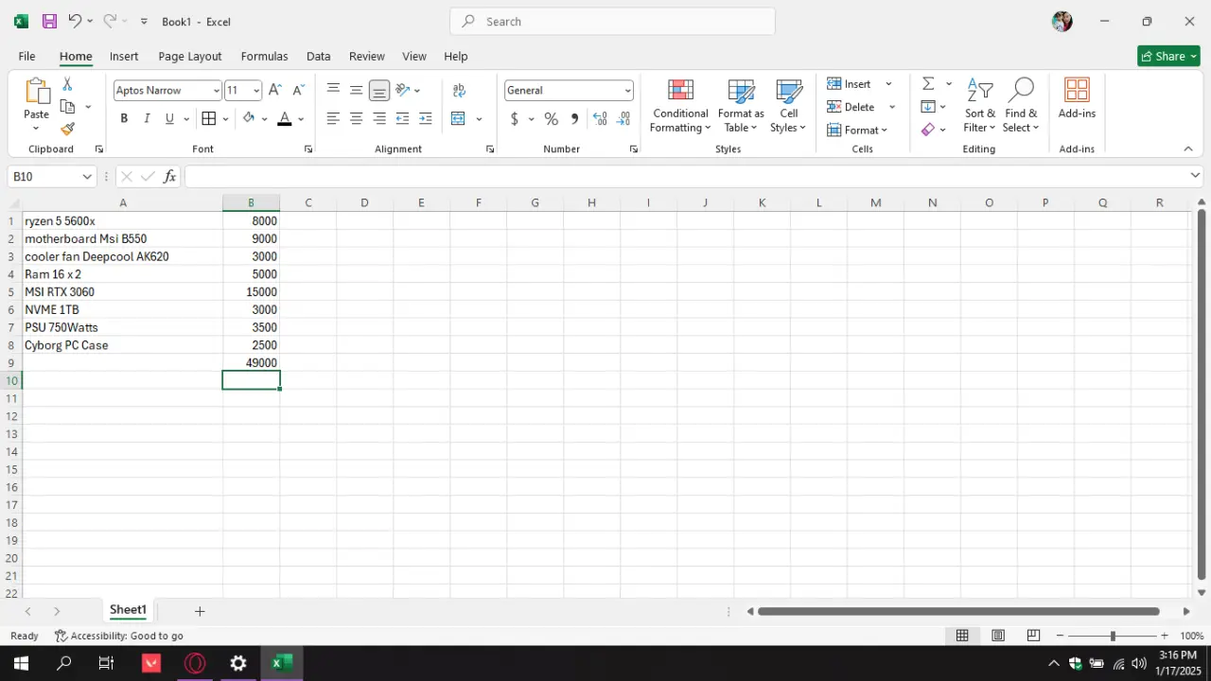
Task: Click the Orientation text angle icon
Action: (403, 90)
